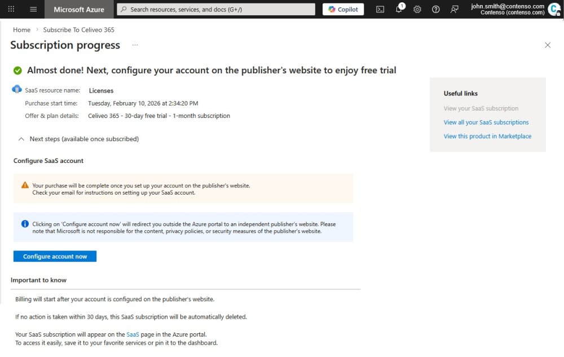This screenshot has width=564, height=357.
Task: Click john.smith@contenso.com account text
Action: tap(508, 6)
